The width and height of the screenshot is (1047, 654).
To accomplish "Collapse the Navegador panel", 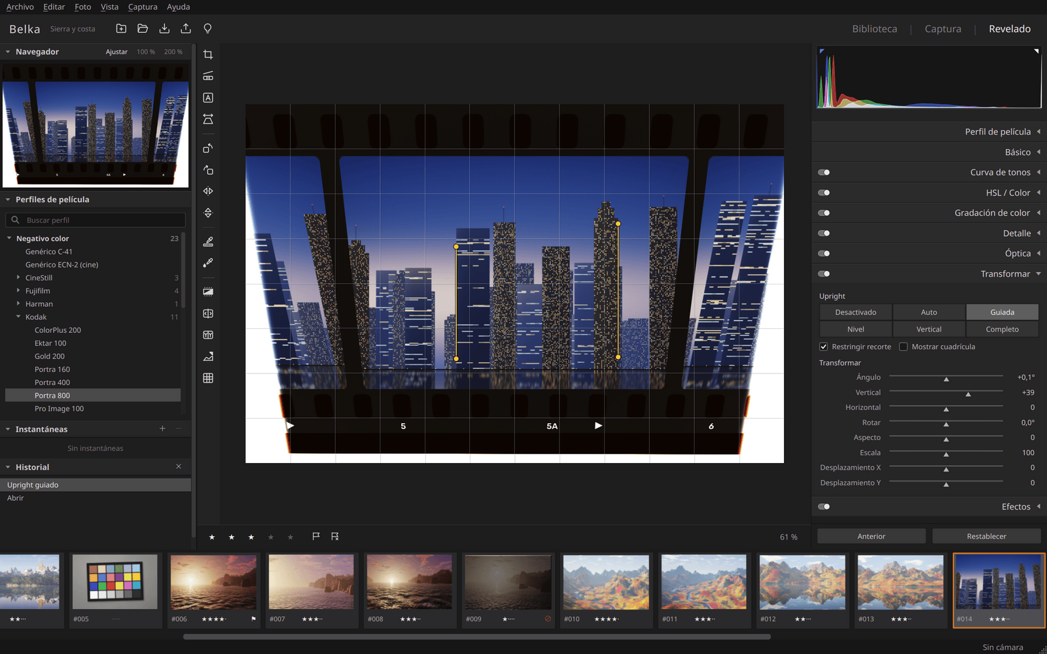I will (x=8, y=52).
